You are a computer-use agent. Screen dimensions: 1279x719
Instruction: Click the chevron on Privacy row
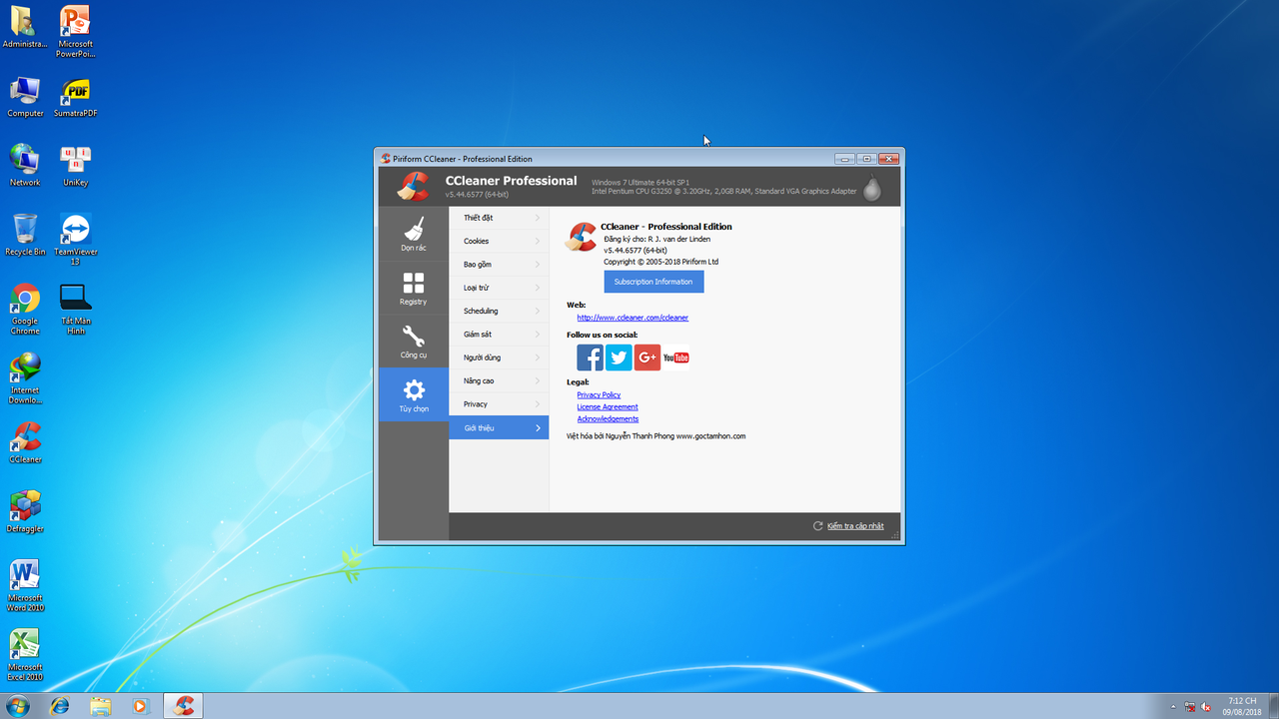[538, 404]
